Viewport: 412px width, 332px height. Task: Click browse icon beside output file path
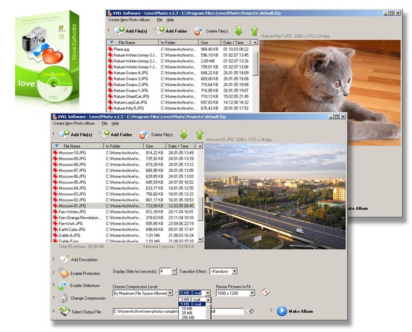(251, 311)
